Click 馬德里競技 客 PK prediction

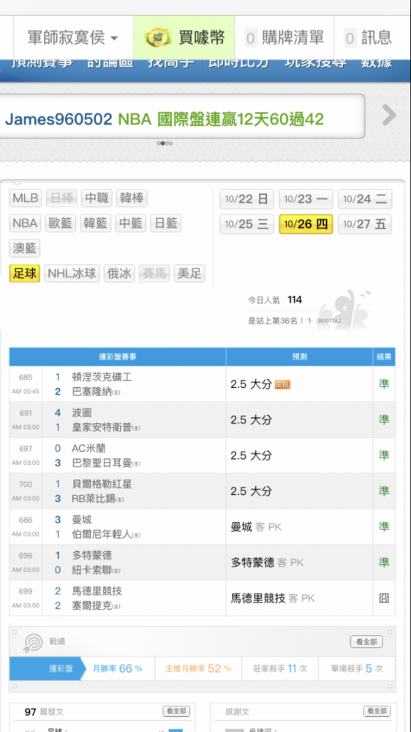pos(273,599)
